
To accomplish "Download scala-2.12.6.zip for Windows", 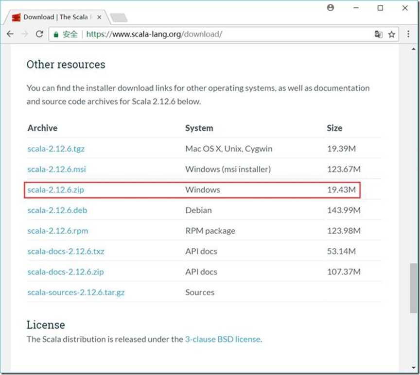I will [x=56, y=190].
